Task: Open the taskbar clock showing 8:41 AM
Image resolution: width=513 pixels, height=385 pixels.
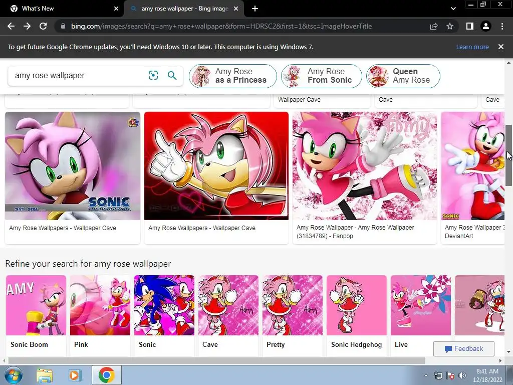Action: point(487,375)
